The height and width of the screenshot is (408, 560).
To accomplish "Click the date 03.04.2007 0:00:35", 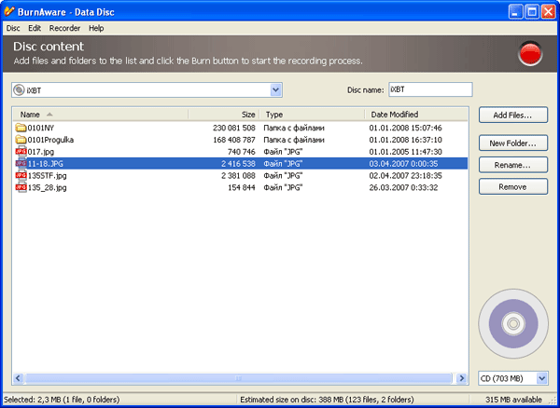I will [x=403, y=164].
